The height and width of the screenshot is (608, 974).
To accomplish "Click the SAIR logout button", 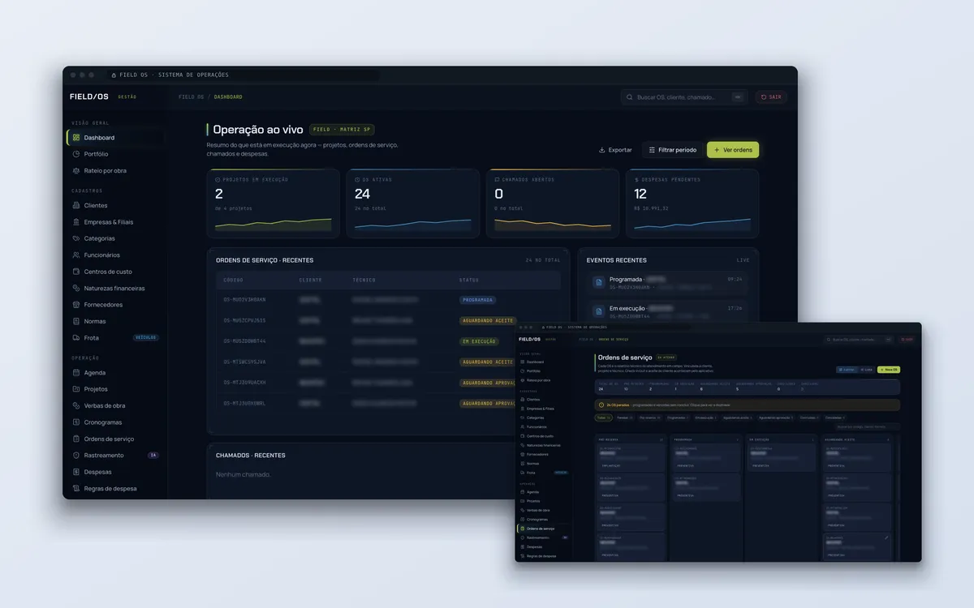I will [771, 97].
